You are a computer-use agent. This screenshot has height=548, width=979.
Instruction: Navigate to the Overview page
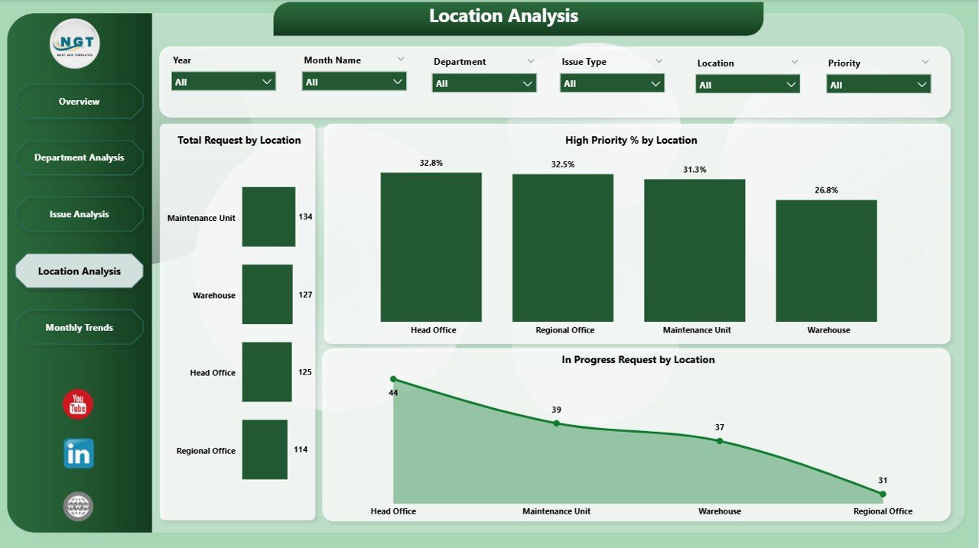[79, 101]
